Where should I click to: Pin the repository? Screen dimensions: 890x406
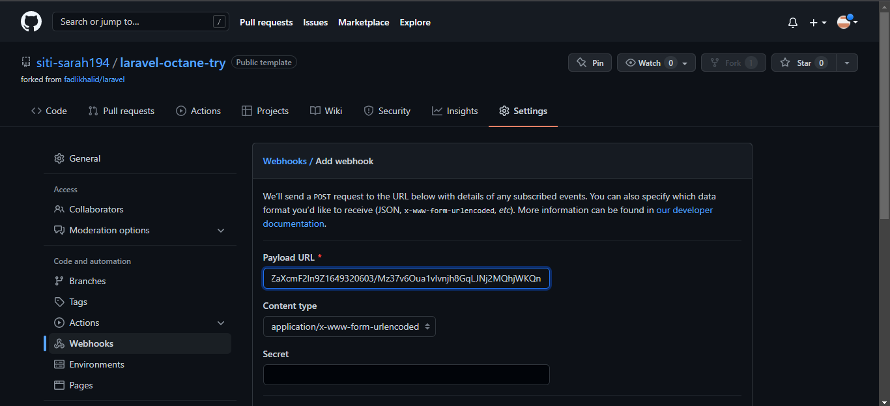(x=590, y=63)
